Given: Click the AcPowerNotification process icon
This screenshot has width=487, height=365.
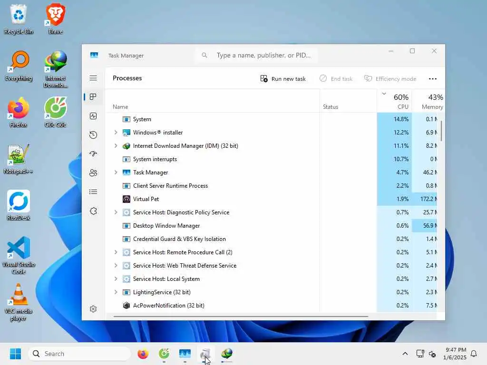Looking at the screenshot, I should [127, 306].
